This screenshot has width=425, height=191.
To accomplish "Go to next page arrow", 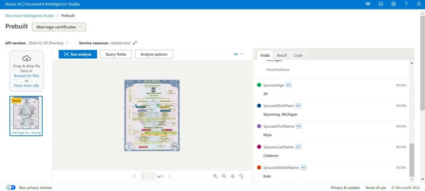I will (169, 177).
